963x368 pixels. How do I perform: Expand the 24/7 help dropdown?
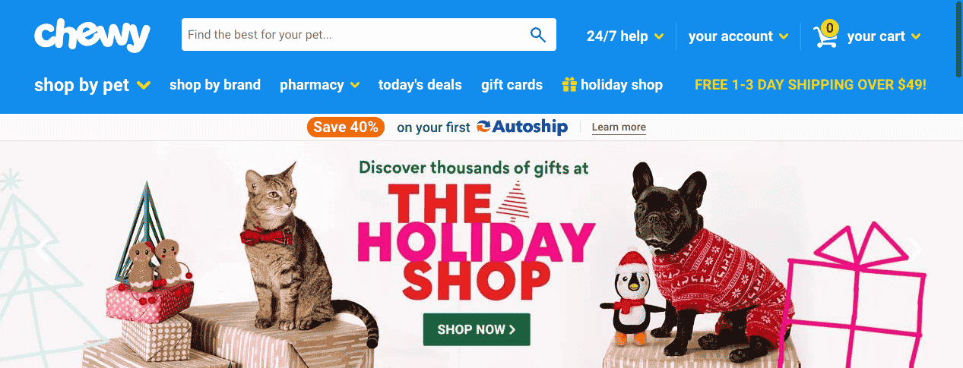pyautogui.click(x=626, y=36)
